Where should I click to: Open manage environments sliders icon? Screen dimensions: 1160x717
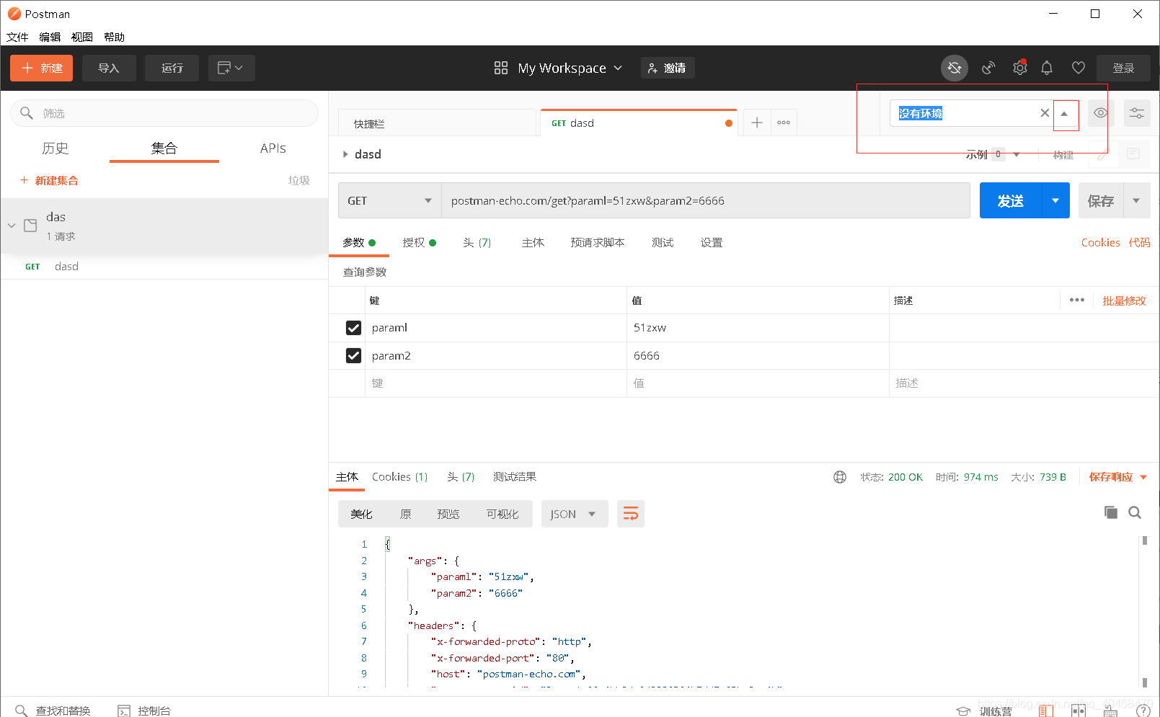pyautogui.click(x=1137, y=113)
